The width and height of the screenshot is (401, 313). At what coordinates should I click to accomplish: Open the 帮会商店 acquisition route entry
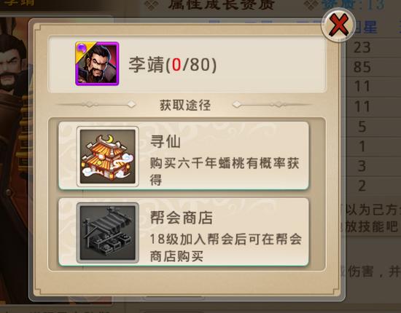coord(184,232)
